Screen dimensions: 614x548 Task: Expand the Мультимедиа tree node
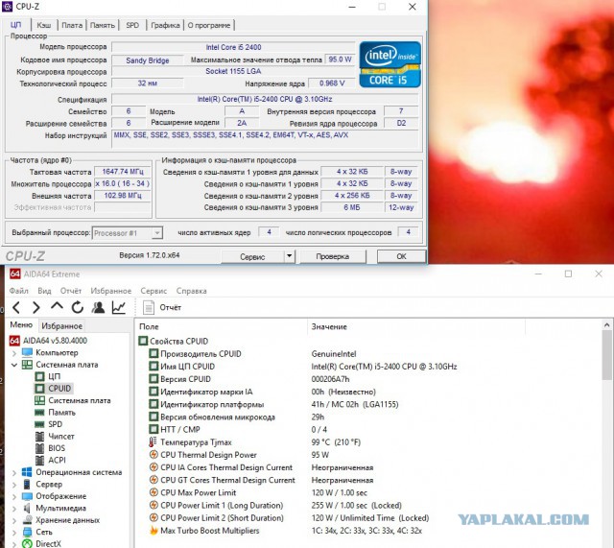14,509
